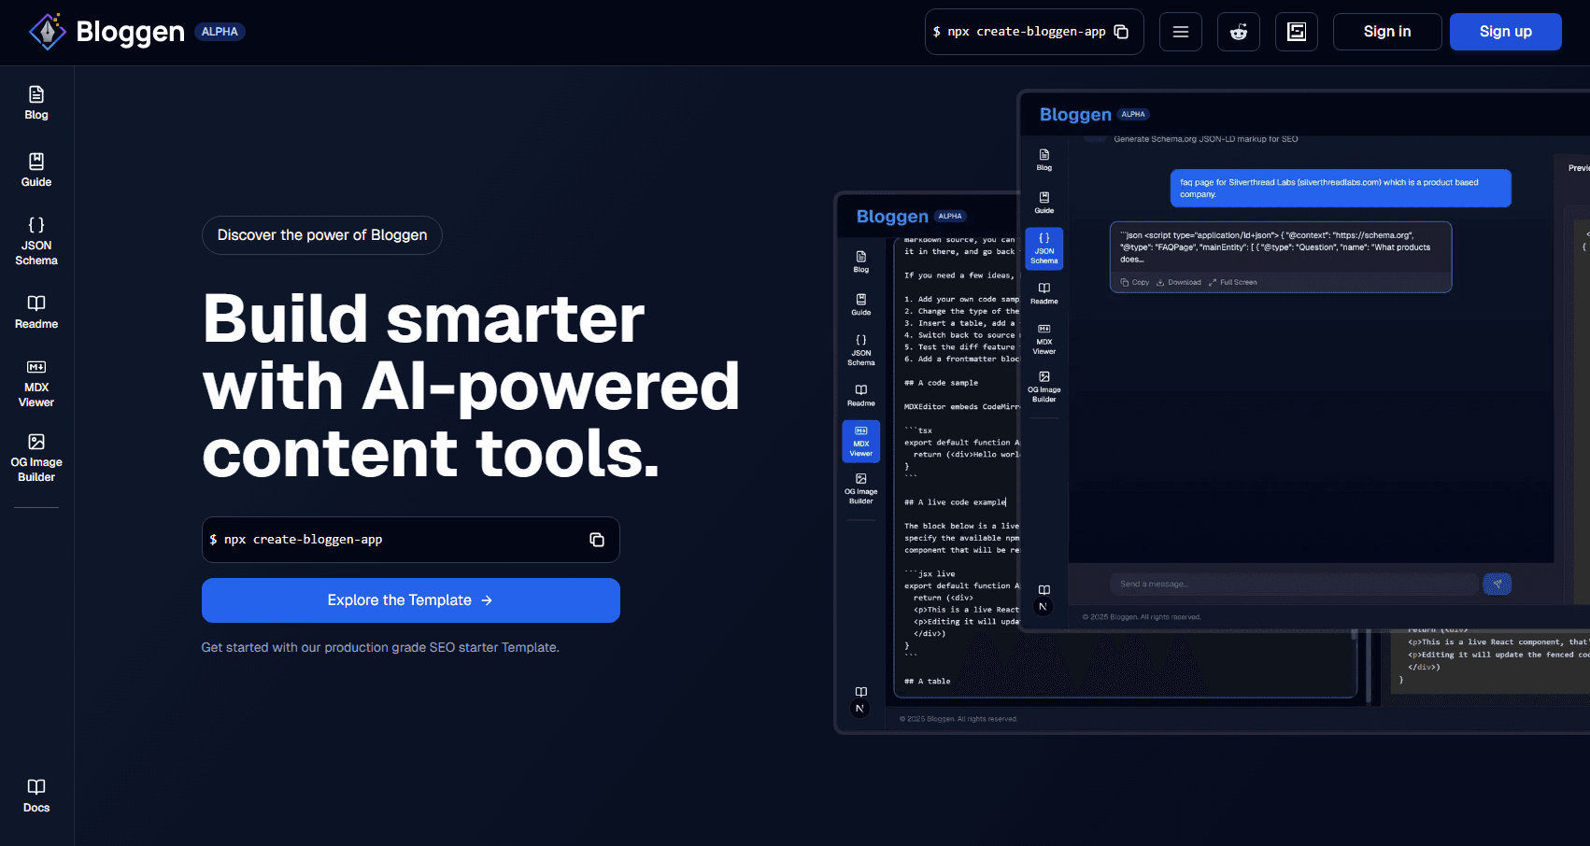This screenshot has height=846, width=1590.
Task: Click the Sign in button
Action: (x=1387, y=32)
